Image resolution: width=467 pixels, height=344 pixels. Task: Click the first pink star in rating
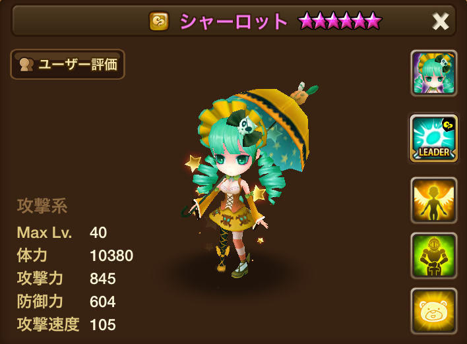pyautogui.click(x=306, y=21)
